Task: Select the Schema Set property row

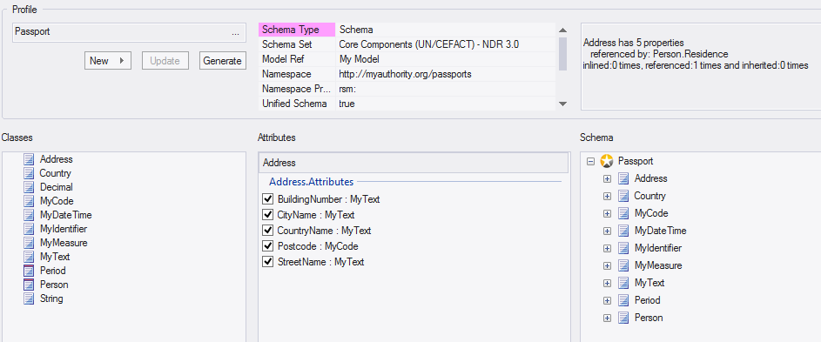Action: tap(407, 44)
